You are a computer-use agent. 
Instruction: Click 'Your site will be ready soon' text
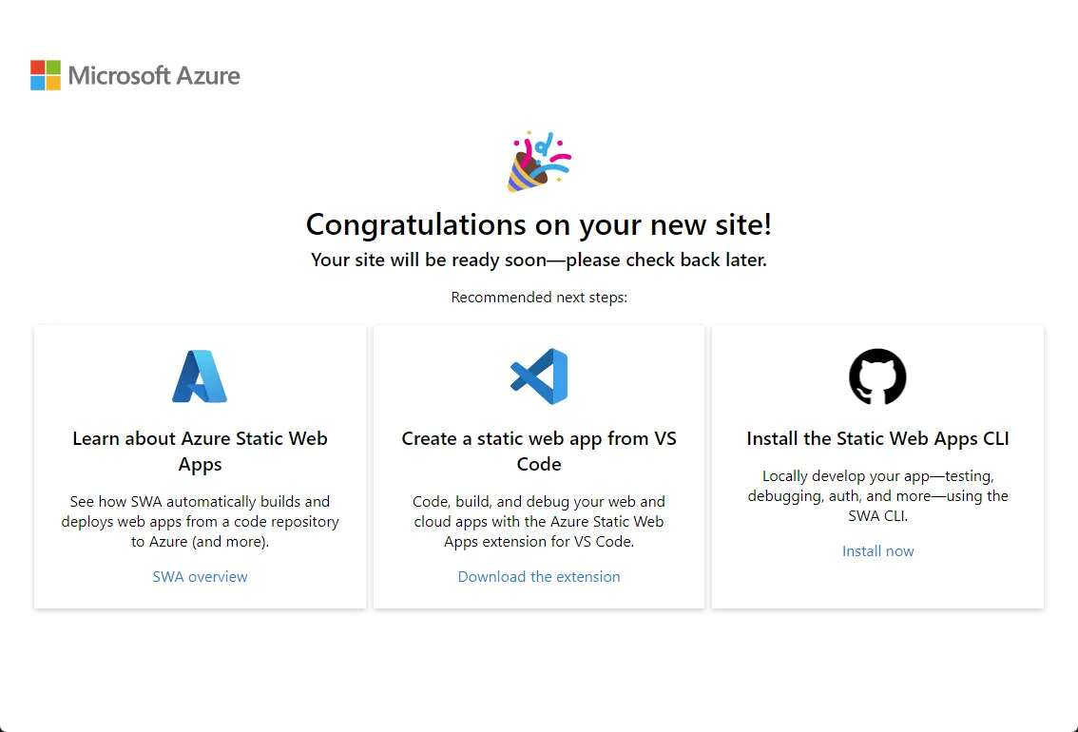click(539, 260)
